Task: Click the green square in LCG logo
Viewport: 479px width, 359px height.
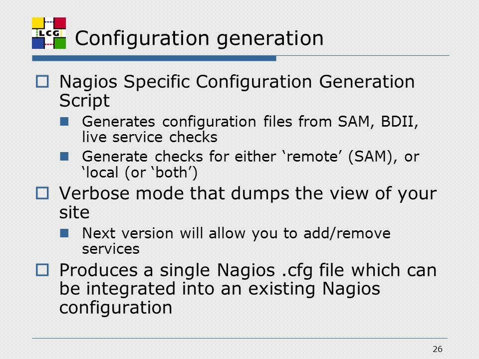Action: point(60,43)
